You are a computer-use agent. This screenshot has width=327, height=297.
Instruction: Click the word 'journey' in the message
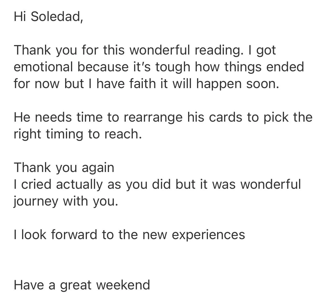point(36,201)
